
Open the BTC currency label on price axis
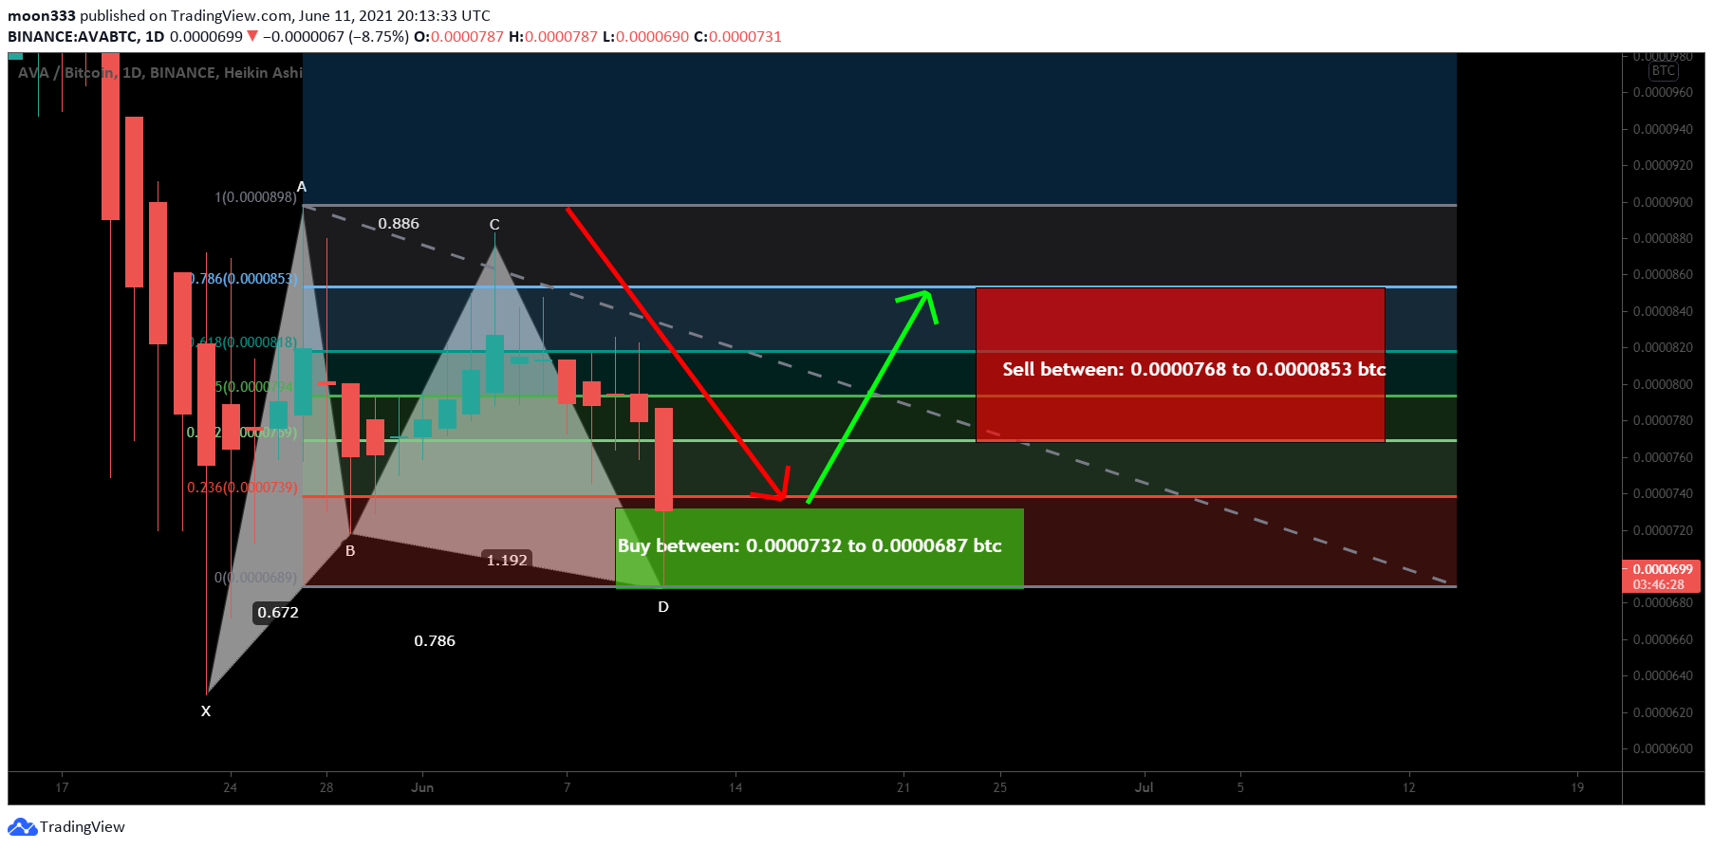[x=1663, y=71]
